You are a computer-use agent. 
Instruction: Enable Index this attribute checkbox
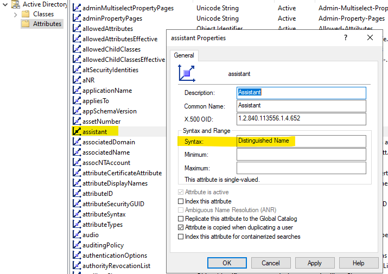(181, 201)
